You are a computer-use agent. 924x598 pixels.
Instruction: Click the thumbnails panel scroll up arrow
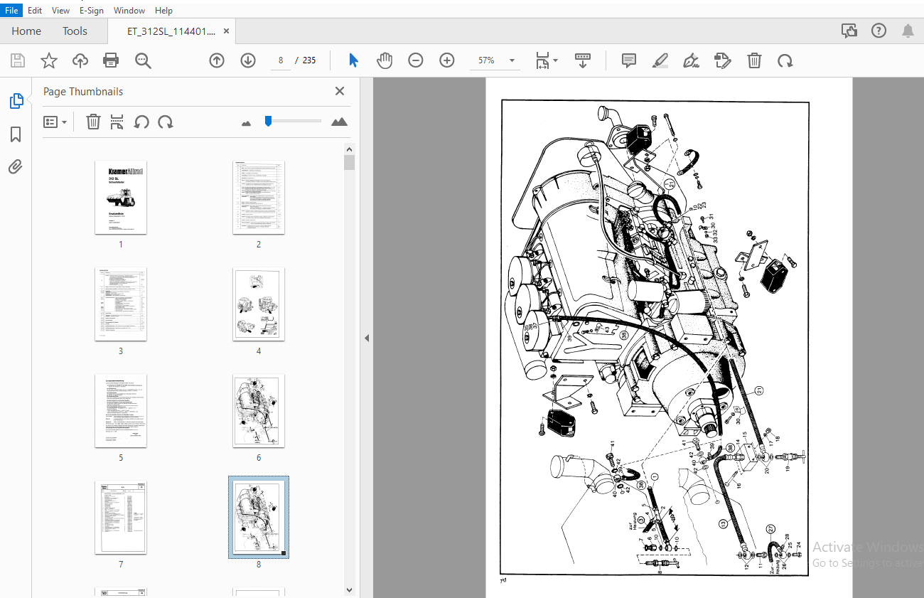pyautogui.click(x=349, y=149)
